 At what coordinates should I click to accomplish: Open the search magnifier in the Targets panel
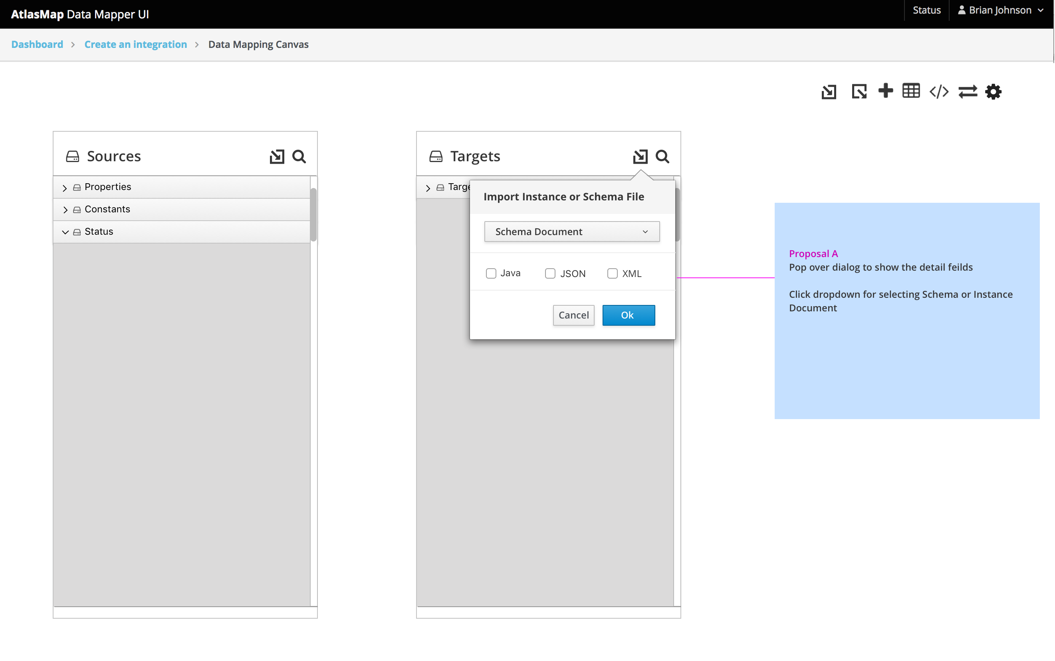click(662, 156)
